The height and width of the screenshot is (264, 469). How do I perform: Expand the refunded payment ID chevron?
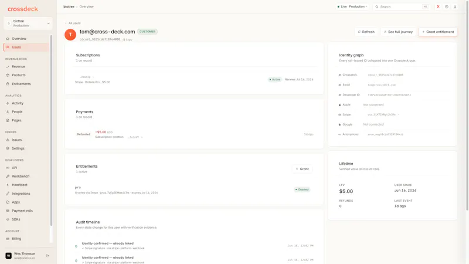pos(142,137)
